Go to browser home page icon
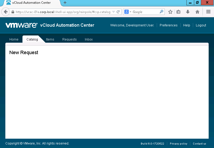This screenshot has width=214, height=148. [x=197, y=12]
